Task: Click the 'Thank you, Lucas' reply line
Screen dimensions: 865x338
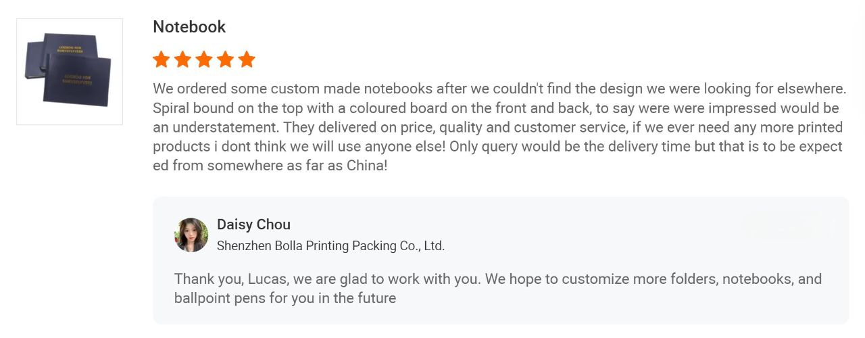Action: [x=498, y=279]
